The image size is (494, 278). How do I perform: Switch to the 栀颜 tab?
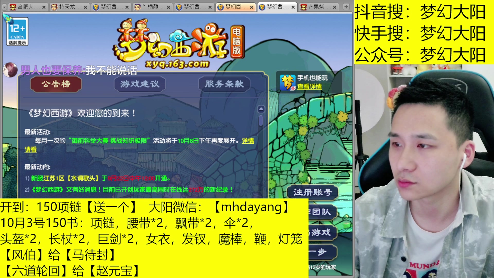pos(152,7)
